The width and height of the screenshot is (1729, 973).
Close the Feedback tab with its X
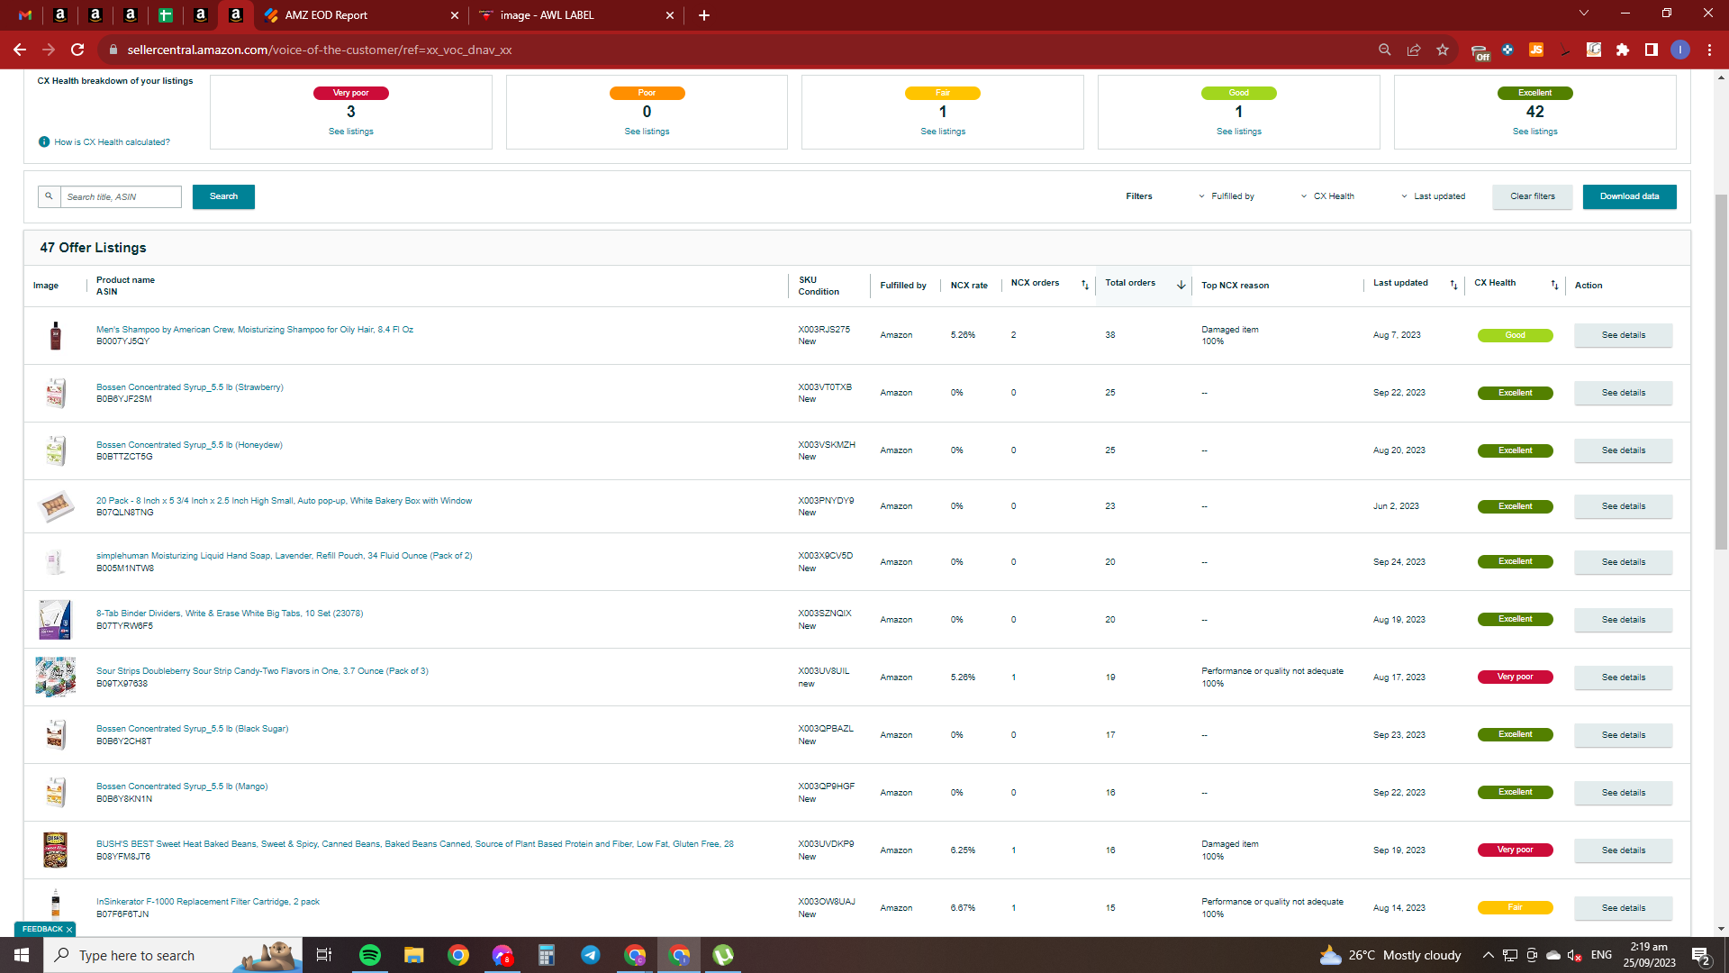point(69,929)
